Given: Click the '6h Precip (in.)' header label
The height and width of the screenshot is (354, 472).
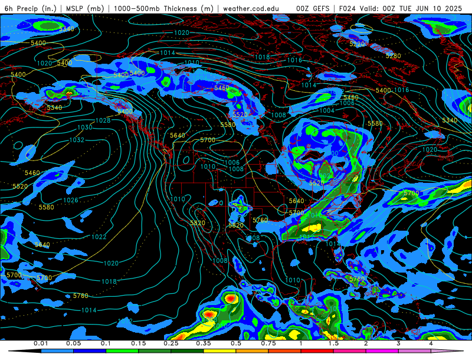Looking at the screenshot, I should point(31,8).
